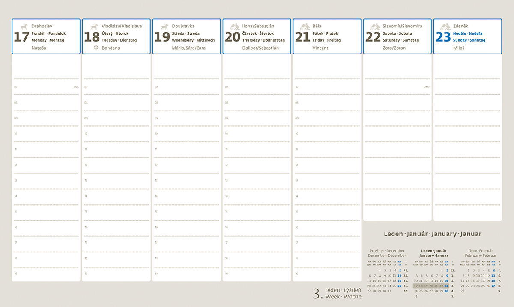
Task: Click the Aquarius zodiac icon on Saturday 22
Action: click(x=375, y=27)
